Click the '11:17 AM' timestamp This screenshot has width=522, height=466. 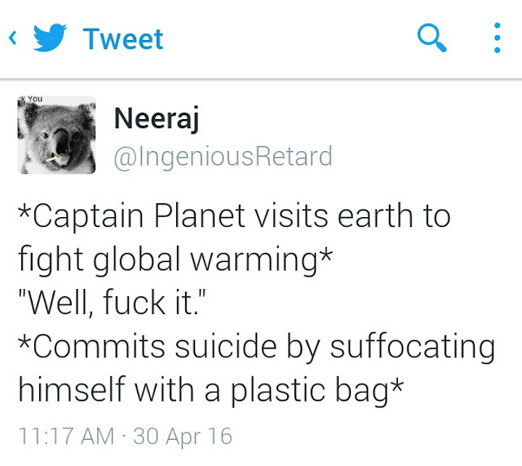(x=67, y=436)
